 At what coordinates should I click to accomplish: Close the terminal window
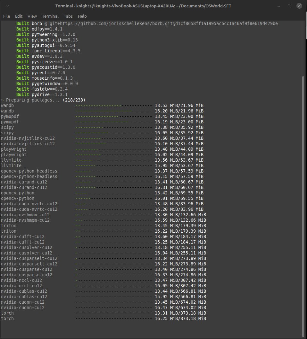pyautogui.click(x=299, y=6)
